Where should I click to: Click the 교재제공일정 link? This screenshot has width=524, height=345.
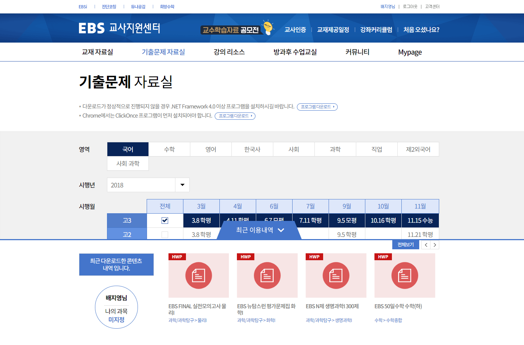[333, 30]
